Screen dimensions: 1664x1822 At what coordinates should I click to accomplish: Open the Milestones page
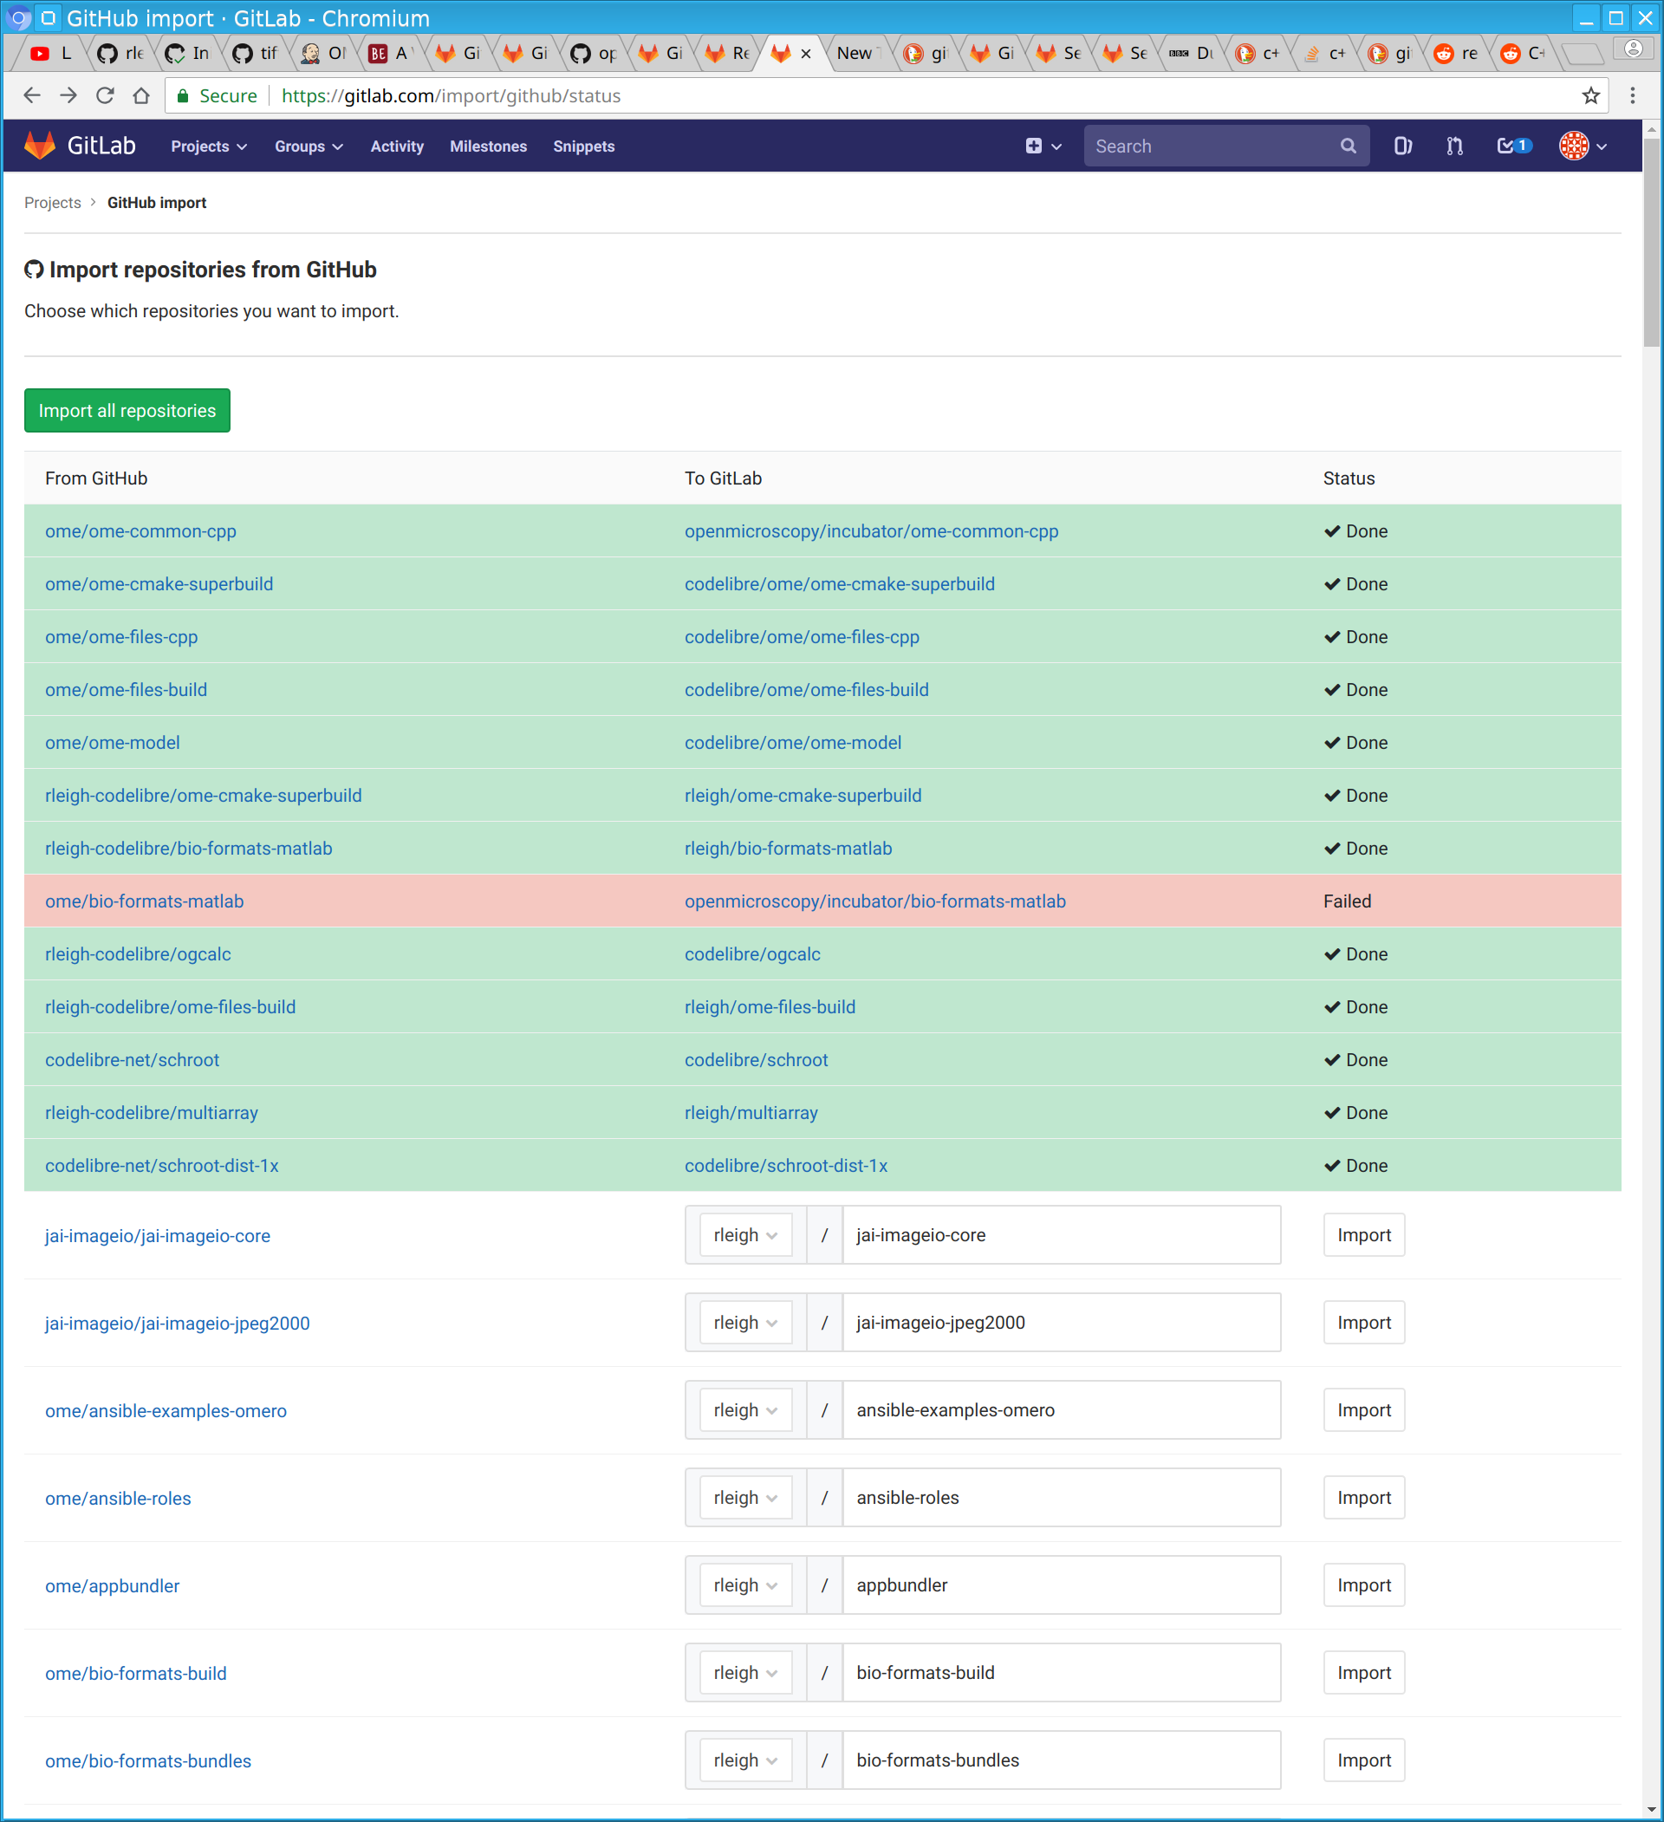click(488, 146)
